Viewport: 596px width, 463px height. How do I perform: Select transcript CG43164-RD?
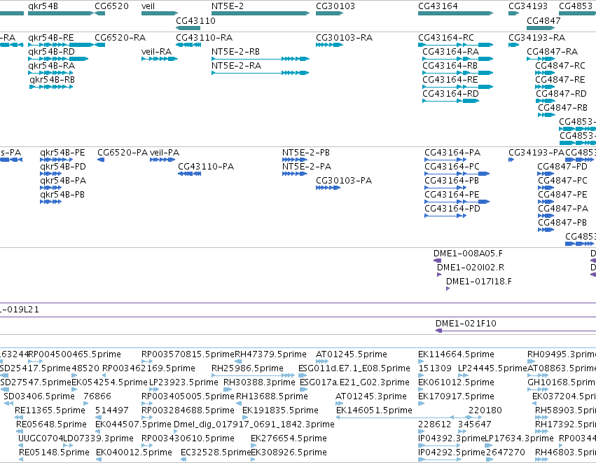point(451,94)
